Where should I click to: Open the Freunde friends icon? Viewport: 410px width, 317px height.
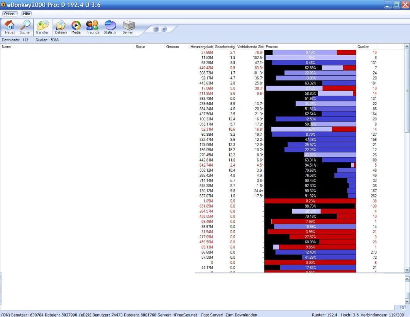point(93,27)
